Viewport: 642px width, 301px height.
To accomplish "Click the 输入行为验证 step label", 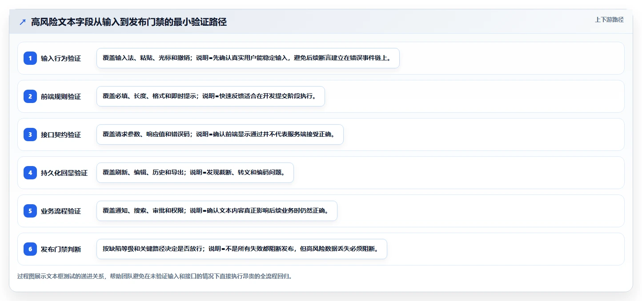I will 61,58.
